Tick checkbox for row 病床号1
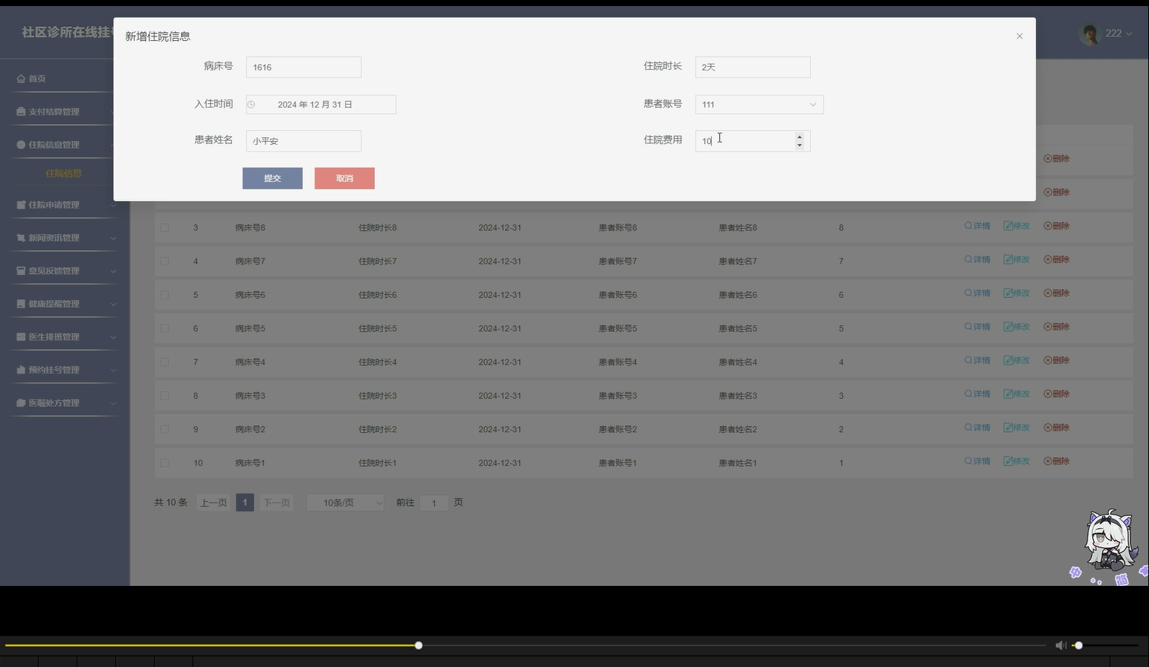1149x667 pixels. click(x=164, y=462)
